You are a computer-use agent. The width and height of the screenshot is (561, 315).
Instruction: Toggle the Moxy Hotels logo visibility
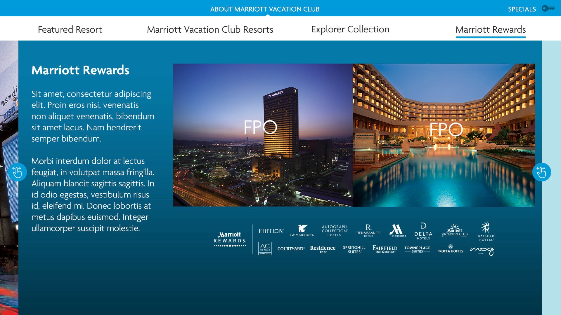point(482,250)
